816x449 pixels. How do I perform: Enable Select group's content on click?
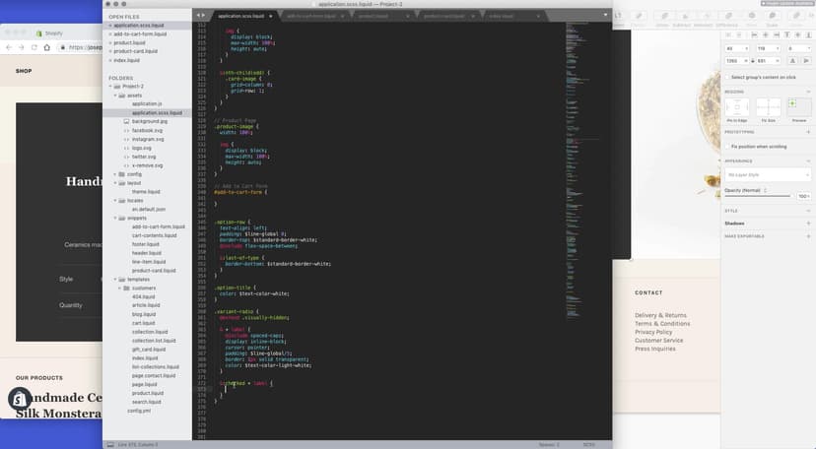[x=726, y=77]
